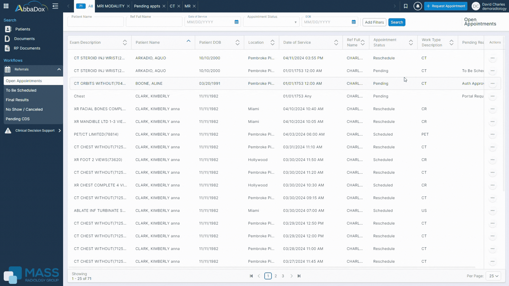Click the bookmark icon in the top bar
509x286 pixels.
pyautogui.click(x=406, y=6)
